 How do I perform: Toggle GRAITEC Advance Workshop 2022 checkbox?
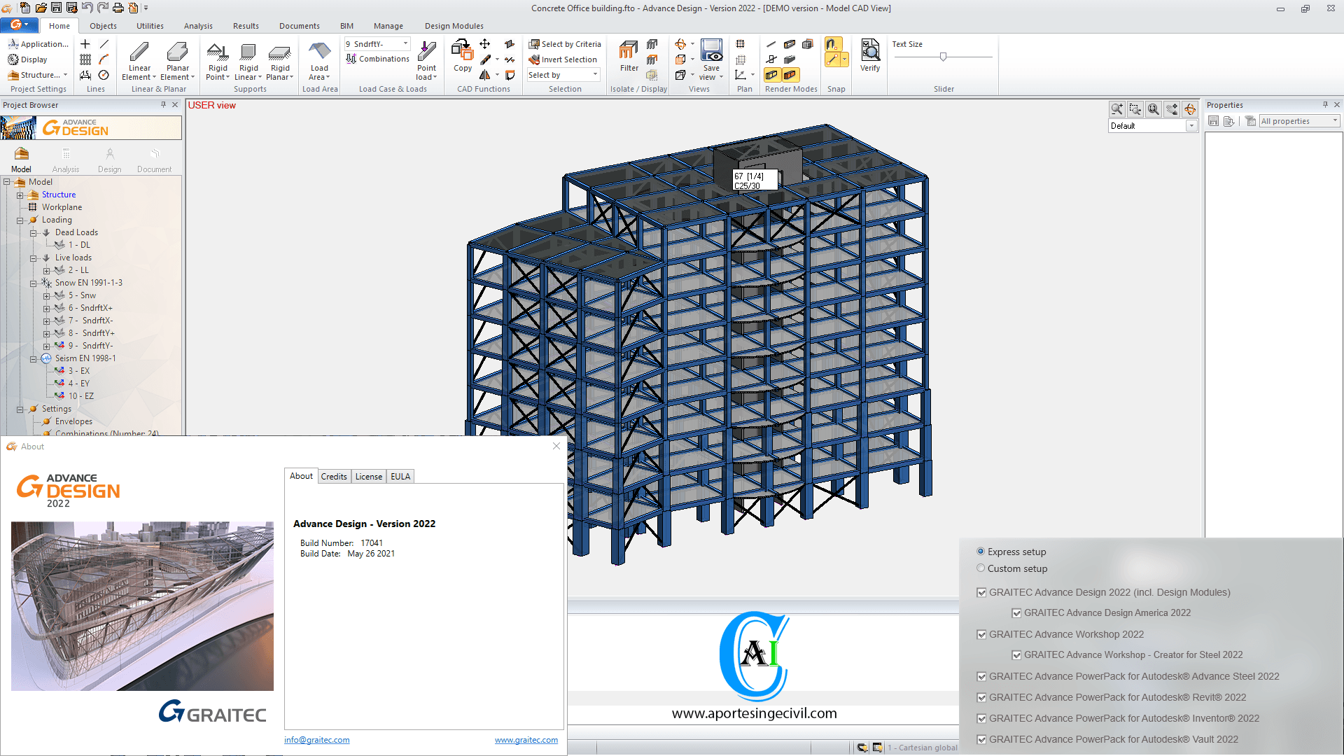[x=980, y=634]
